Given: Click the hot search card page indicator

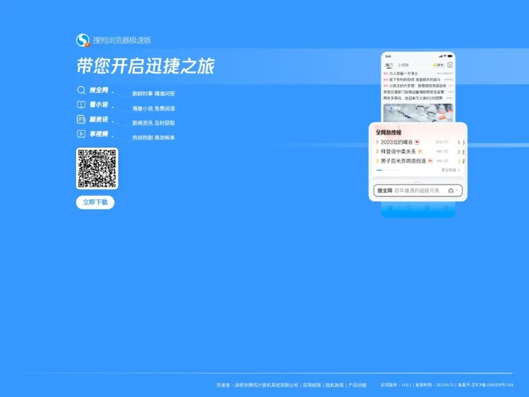Looking at the screenshot, I should (389, 170).
